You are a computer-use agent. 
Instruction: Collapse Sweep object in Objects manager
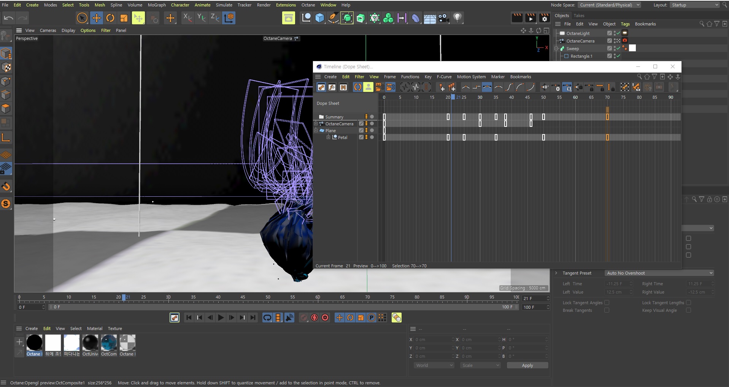click(x=556, y=49)
